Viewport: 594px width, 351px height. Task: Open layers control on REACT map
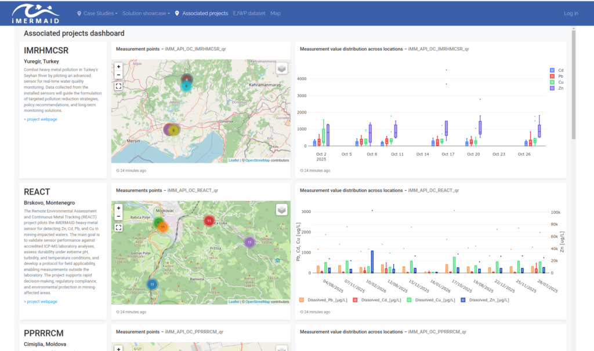tap(281, 210)
